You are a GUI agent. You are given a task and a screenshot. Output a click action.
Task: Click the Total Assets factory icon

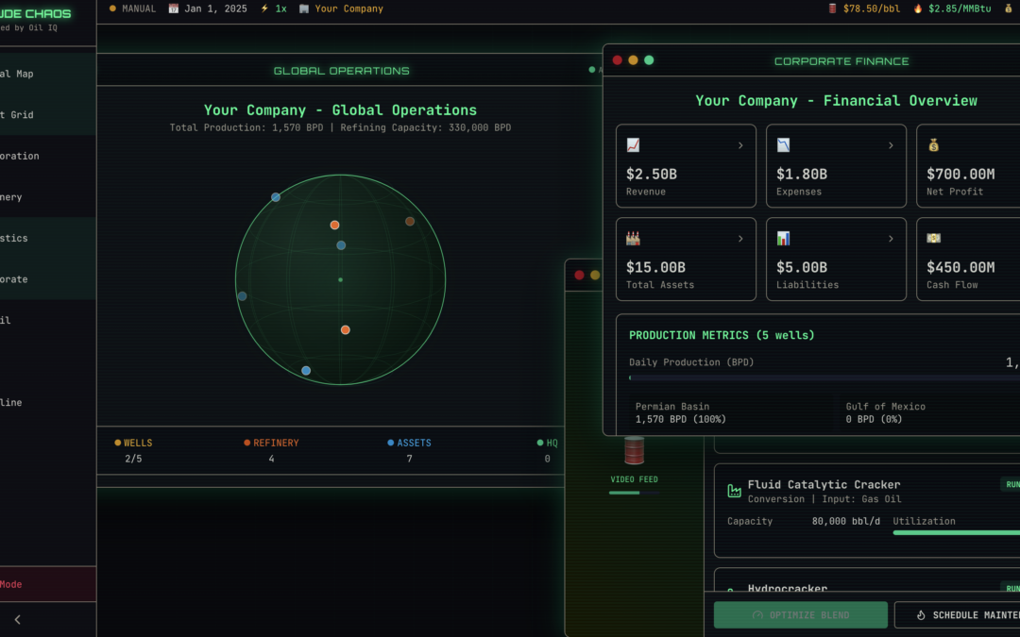point(633,239)
